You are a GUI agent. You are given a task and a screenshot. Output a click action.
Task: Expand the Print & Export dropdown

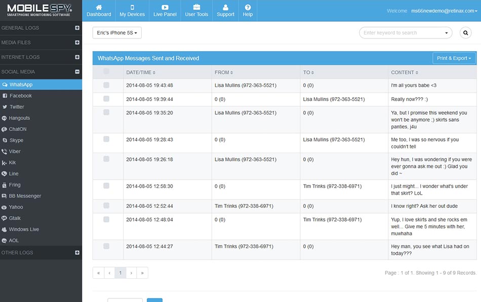454,58
